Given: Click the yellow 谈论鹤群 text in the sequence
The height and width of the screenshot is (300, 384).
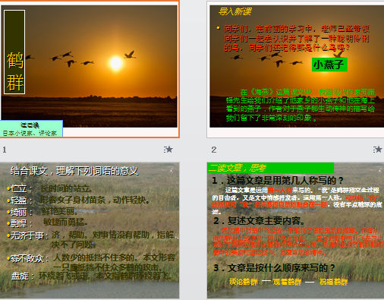Looking at the screenshot, I should (244, 282).
